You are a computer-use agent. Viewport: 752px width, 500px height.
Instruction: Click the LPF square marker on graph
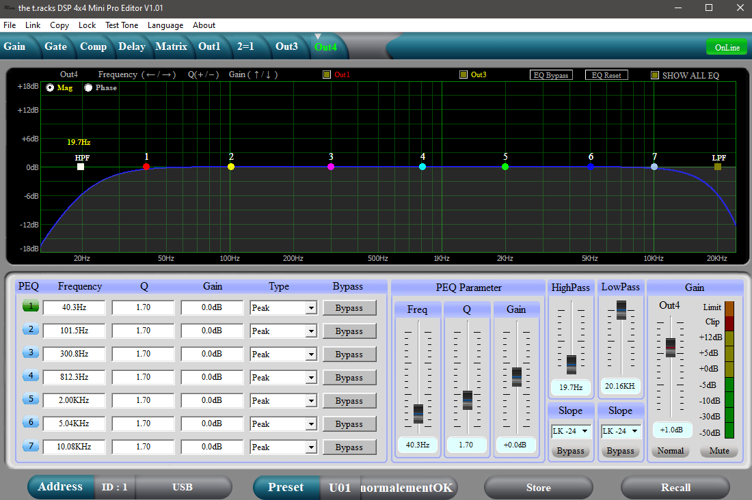point(718,167)
